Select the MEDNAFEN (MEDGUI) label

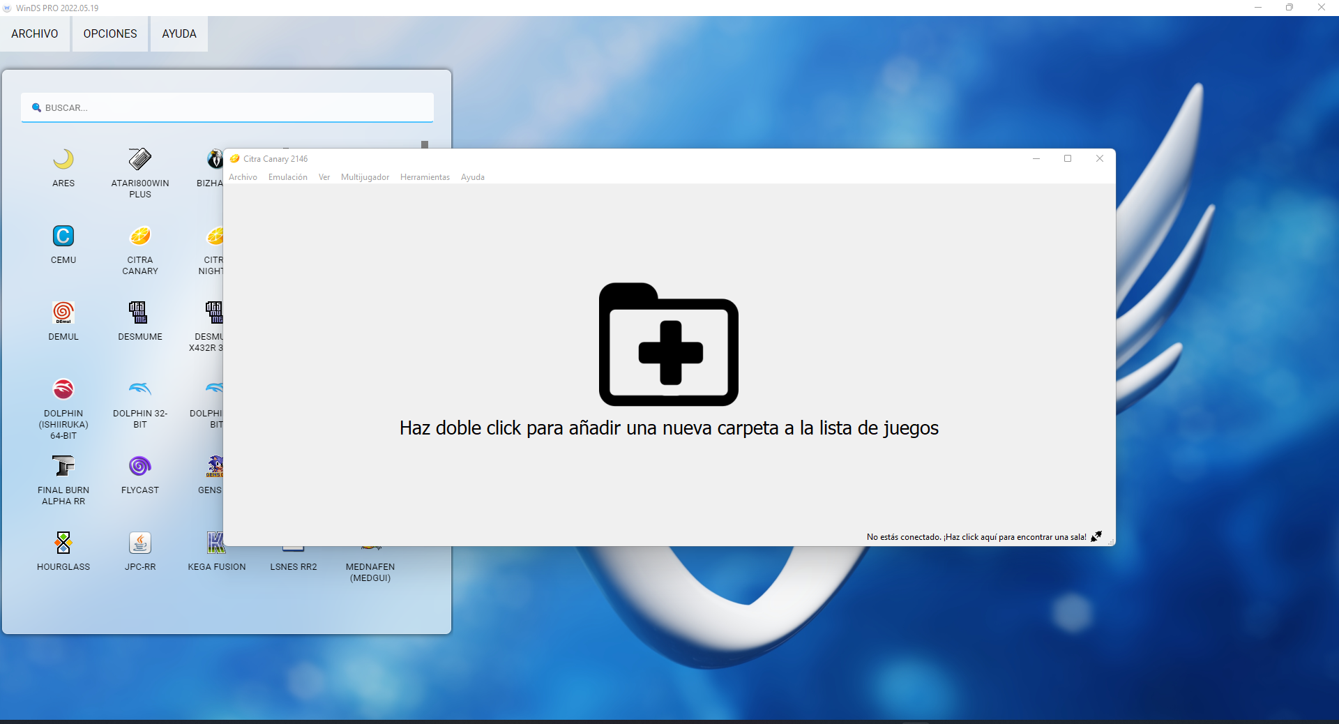(370, 573)
